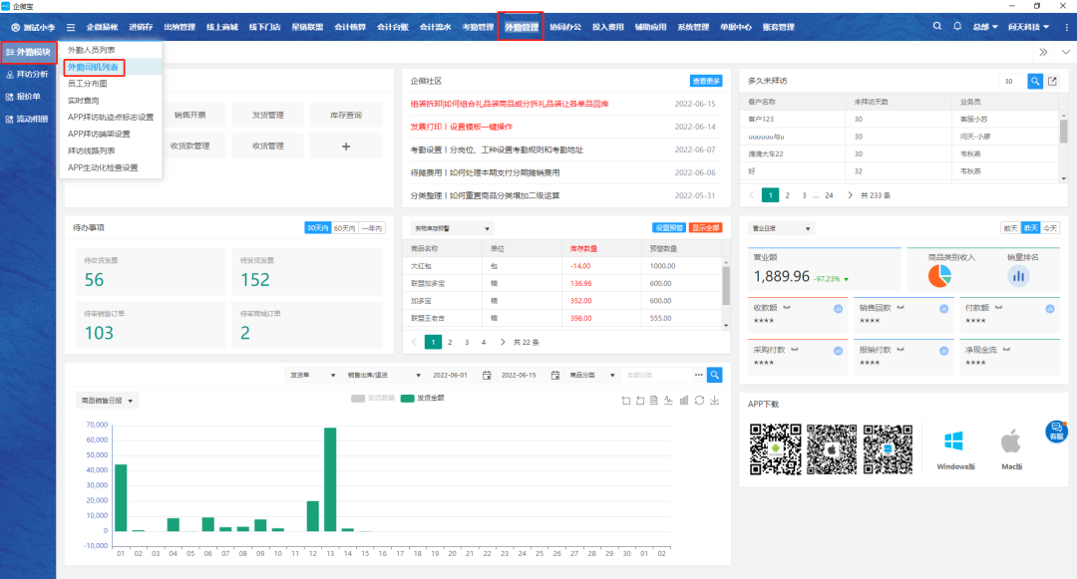Click the notification bell icon
Viewport: 1077px width, 579px height.
tap(958, 27)
